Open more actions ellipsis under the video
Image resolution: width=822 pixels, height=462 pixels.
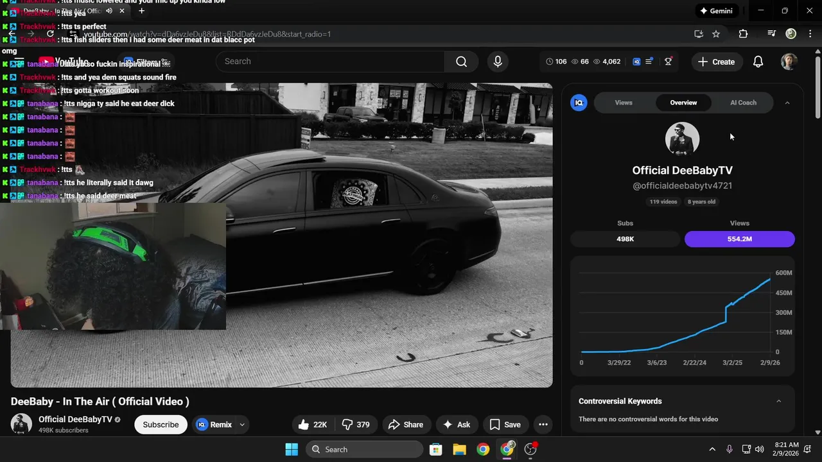[x=543, y=425]
